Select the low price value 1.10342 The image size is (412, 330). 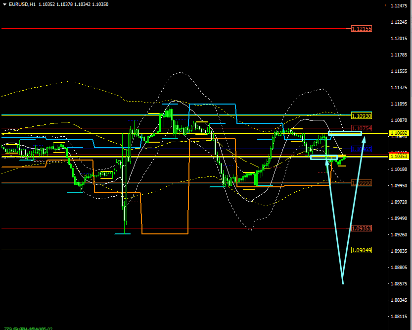tap(82, 4)
